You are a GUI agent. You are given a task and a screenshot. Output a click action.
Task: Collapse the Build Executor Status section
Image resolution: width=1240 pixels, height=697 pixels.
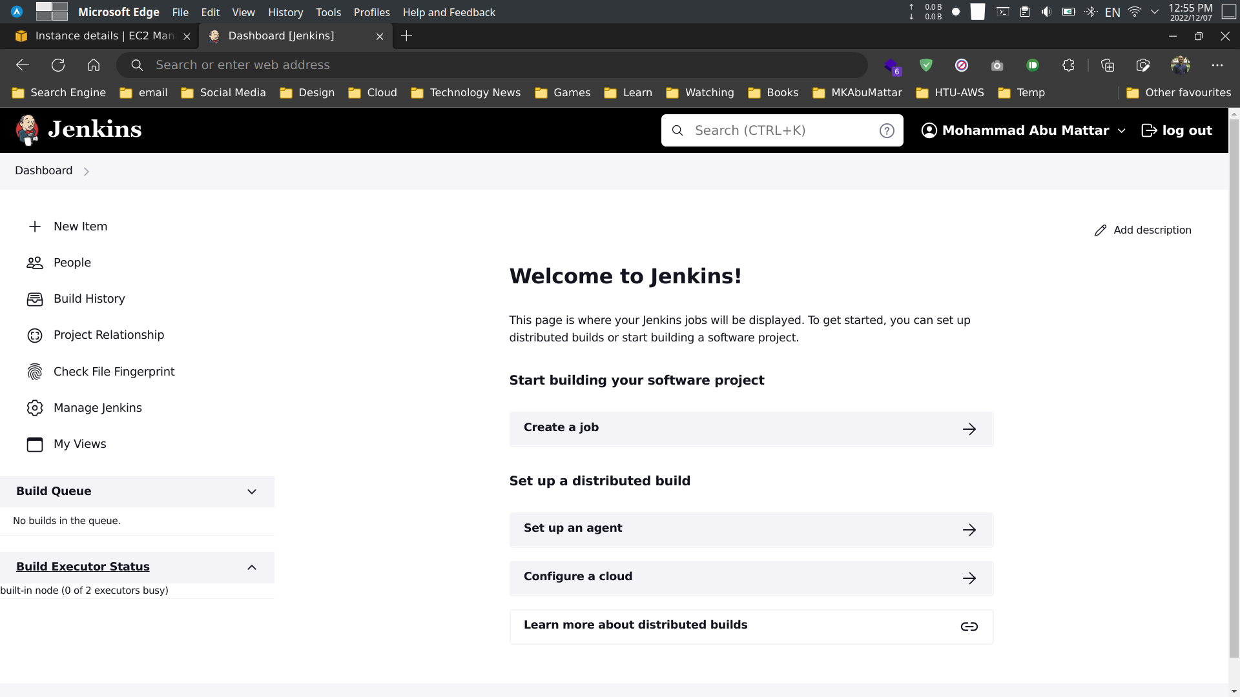pos(251,567)
